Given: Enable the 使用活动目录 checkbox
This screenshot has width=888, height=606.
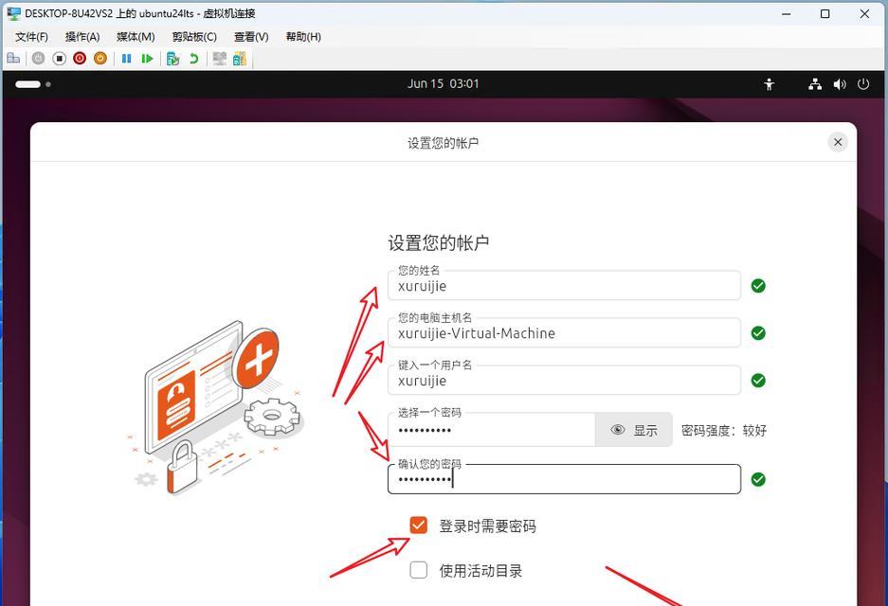Looking at the screenshot, I should (419, 570).
